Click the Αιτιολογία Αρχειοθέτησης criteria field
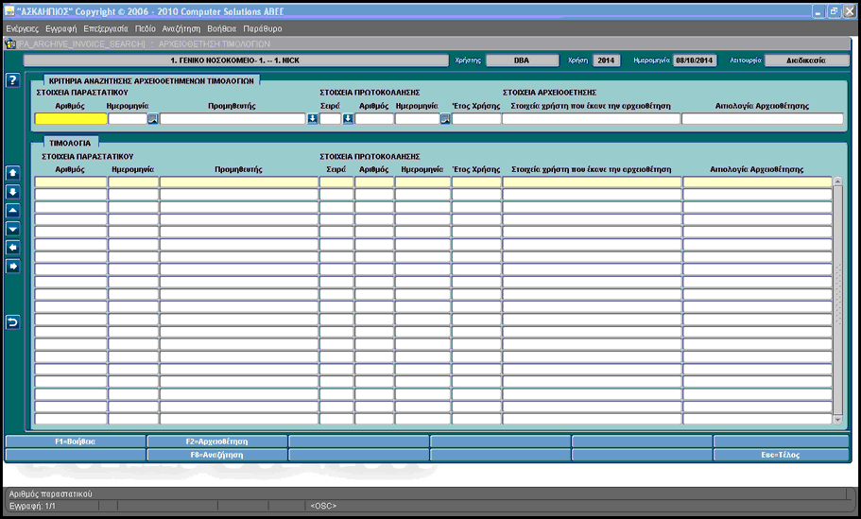Viewport: 861px width, 519px height. pyautogui.click(x=762, y=118)
